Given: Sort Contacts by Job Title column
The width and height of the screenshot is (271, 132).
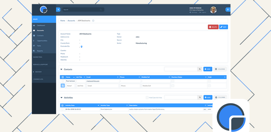Looking at the screenshot, I should (x=81, y=77).
